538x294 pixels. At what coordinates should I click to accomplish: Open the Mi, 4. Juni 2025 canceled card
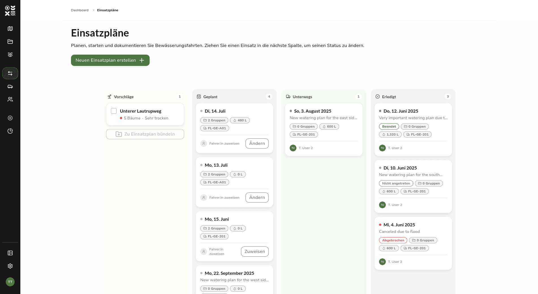413,243
